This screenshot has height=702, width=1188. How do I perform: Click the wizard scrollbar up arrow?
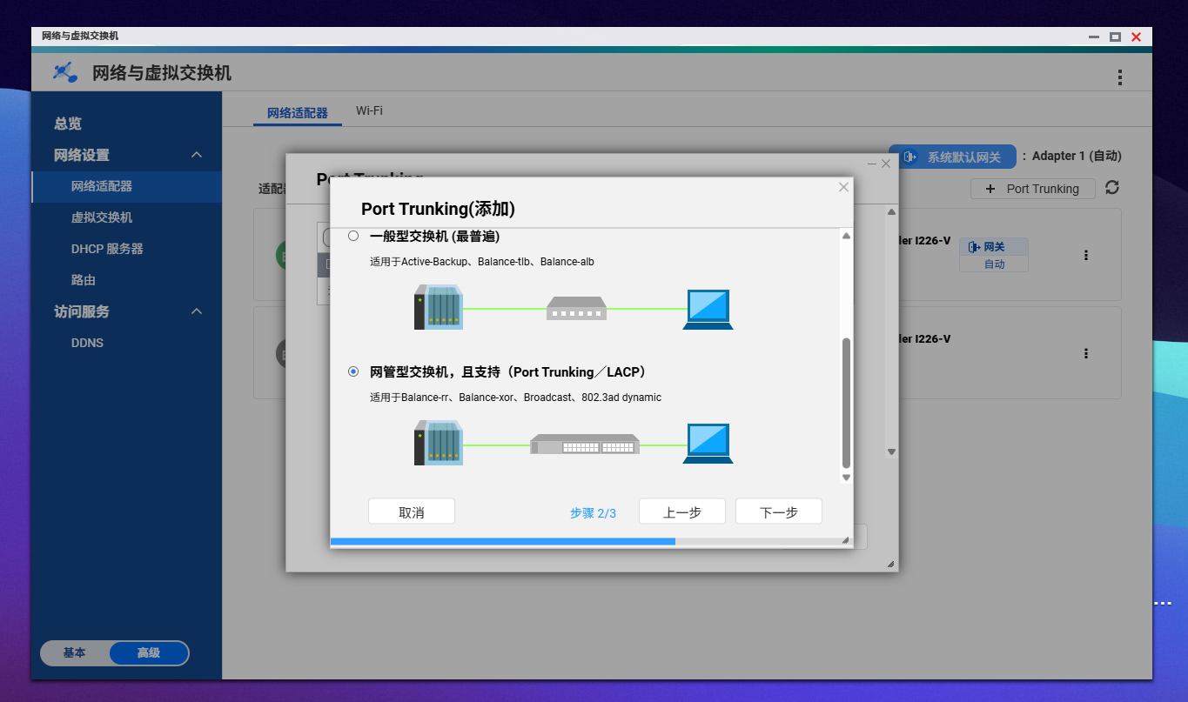coord(846,236)
